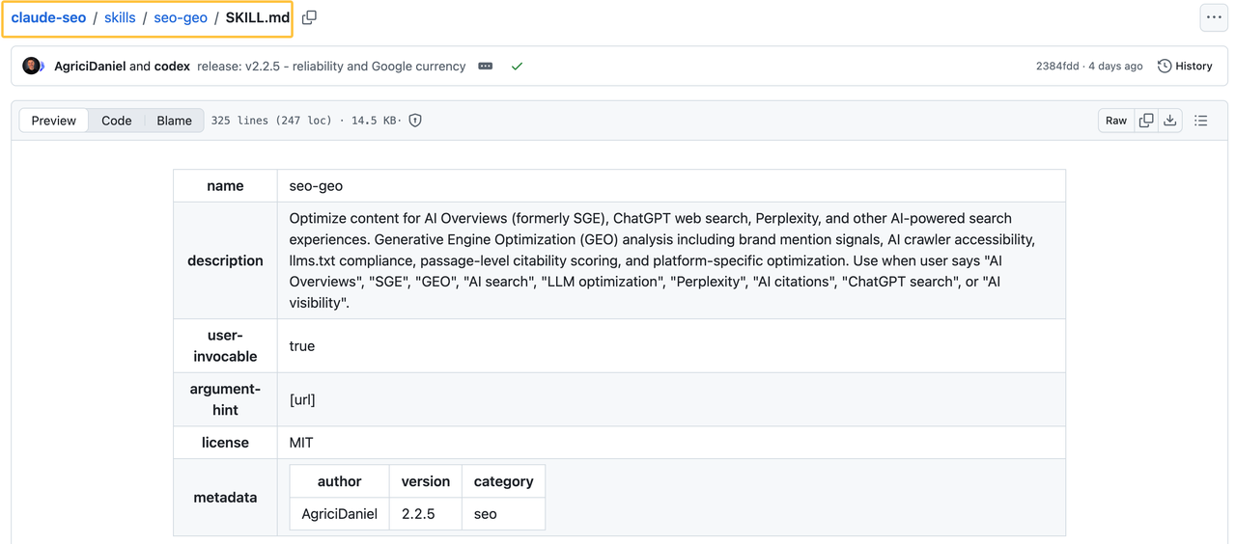Select the 'seo' category cell
This screenshot has width=1236, height=544.
pyautogui.click(x=503, y=514)
